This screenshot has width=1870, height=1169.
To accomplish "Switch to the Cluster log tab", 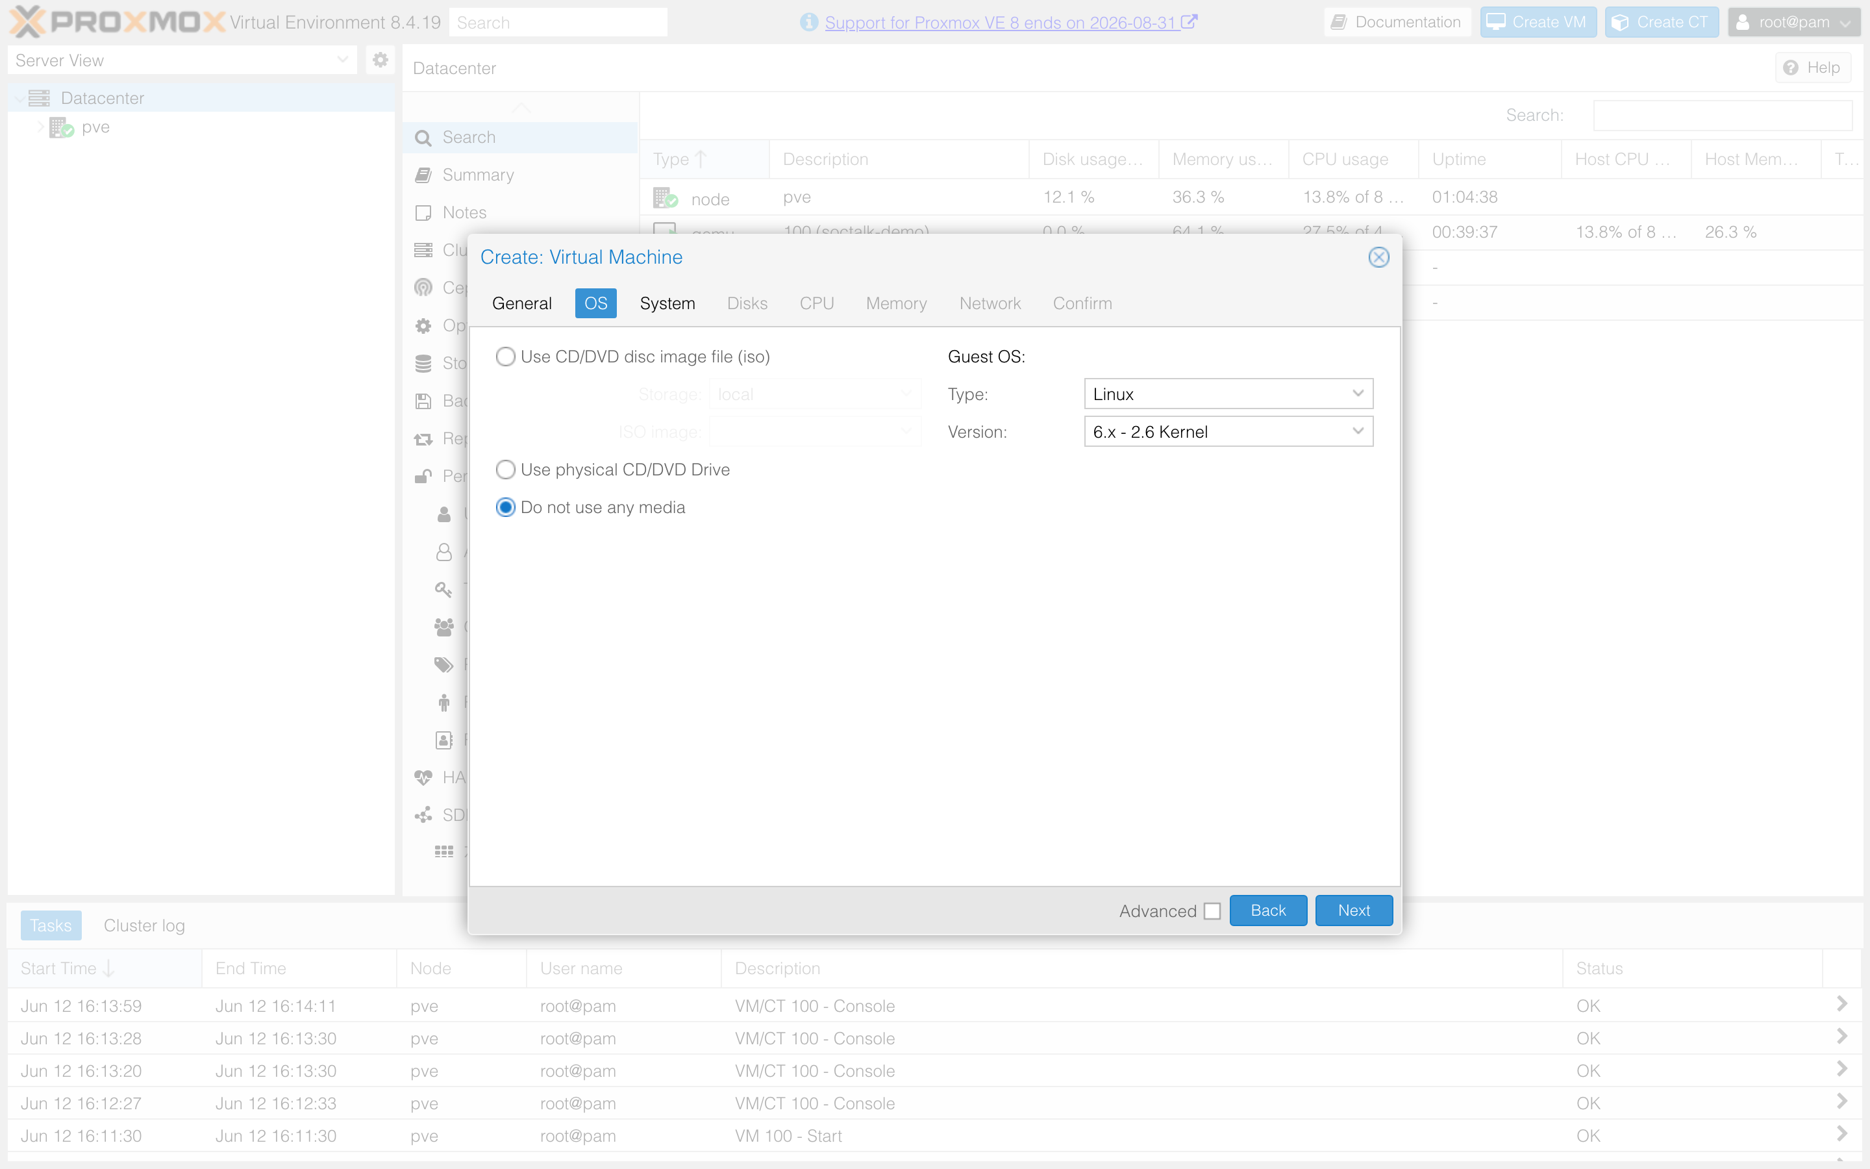I will 145,925.
